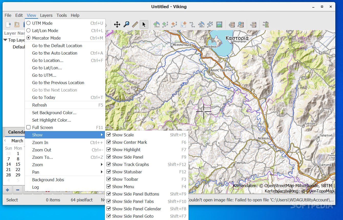Image resolution: width=343 pixels, height=220 pixels.
Task: Collapse the Top Layer tree triangle
Action: pos(5,40)
